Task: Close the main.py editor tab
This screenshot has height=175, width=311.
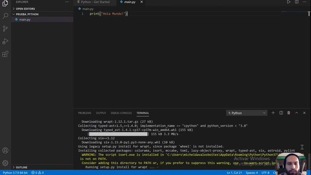Action: click(141, 2)
